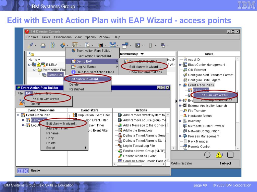Expand the Process Management task node
This screenshot has width=257, height=192.
[180, 136]
